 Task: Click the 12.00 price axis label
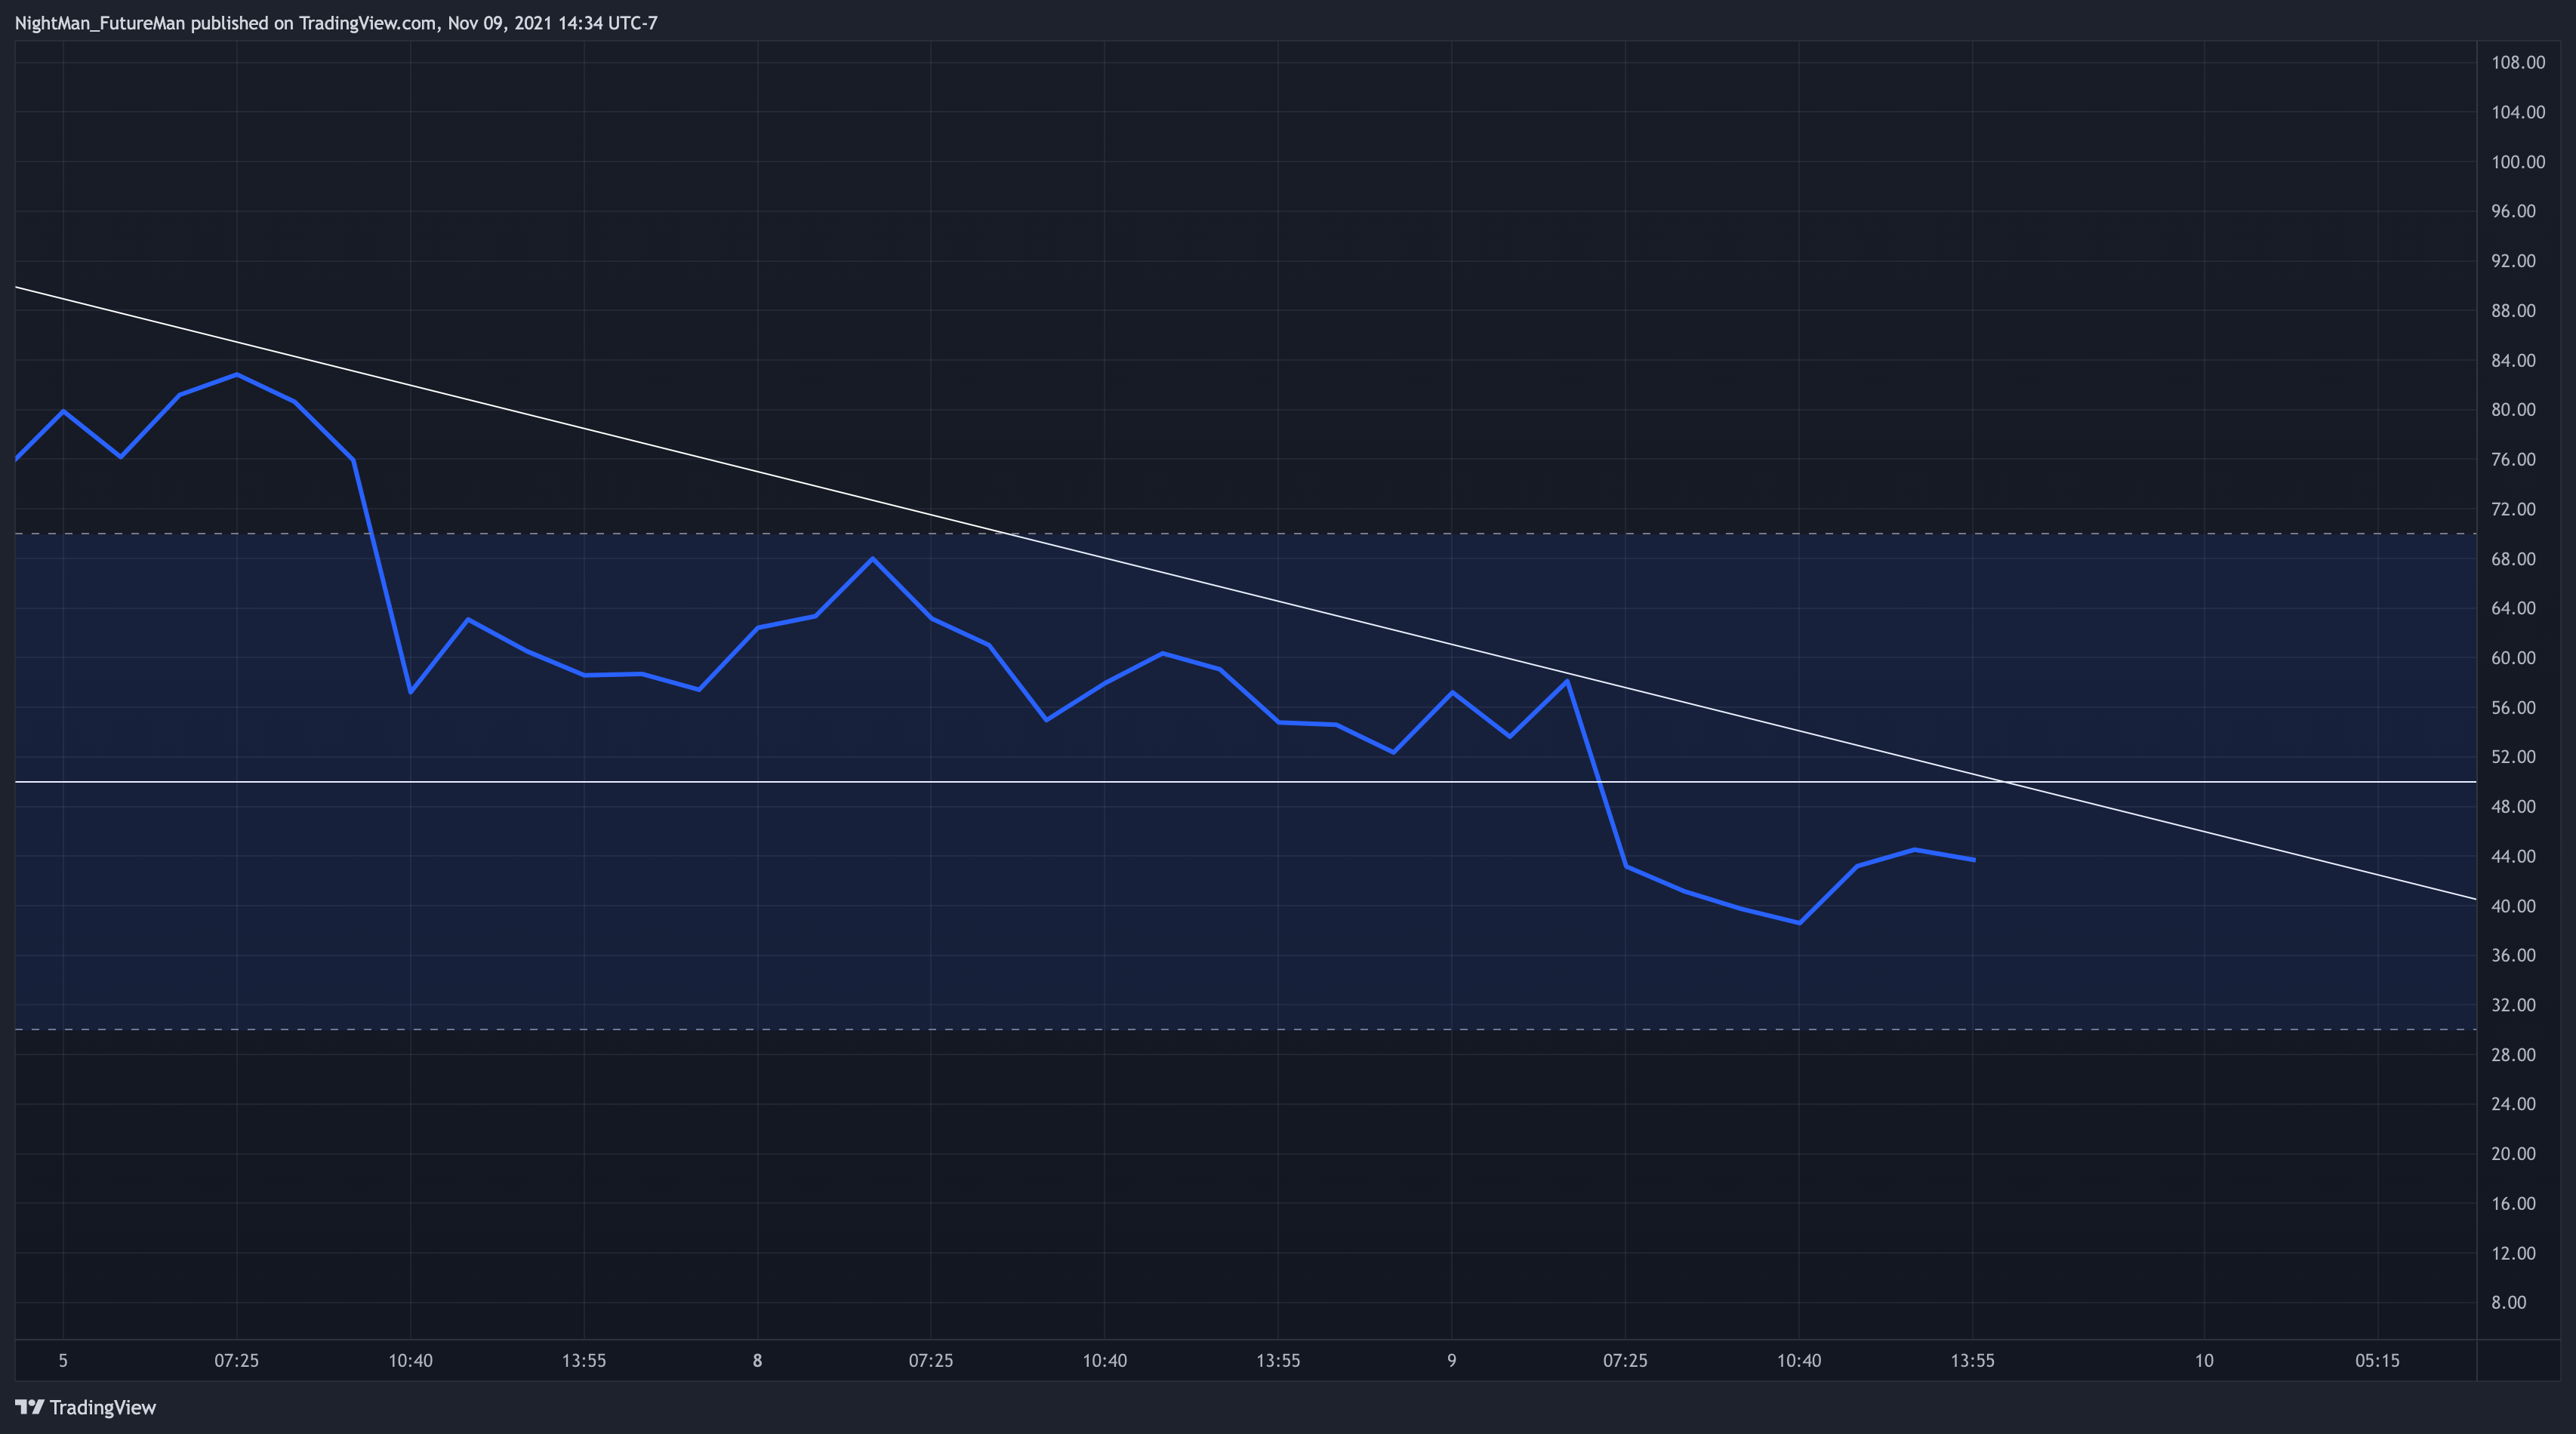tap(2514, 1253)
